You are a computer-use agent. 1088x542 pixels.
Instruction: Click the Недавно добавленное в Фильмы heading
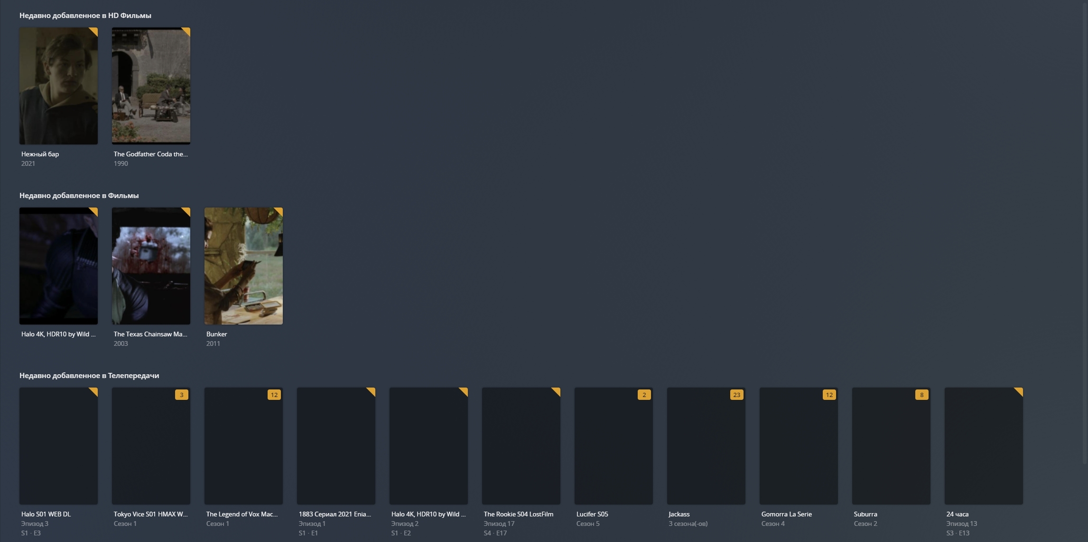pyautogui.click(x=79, y=196)
